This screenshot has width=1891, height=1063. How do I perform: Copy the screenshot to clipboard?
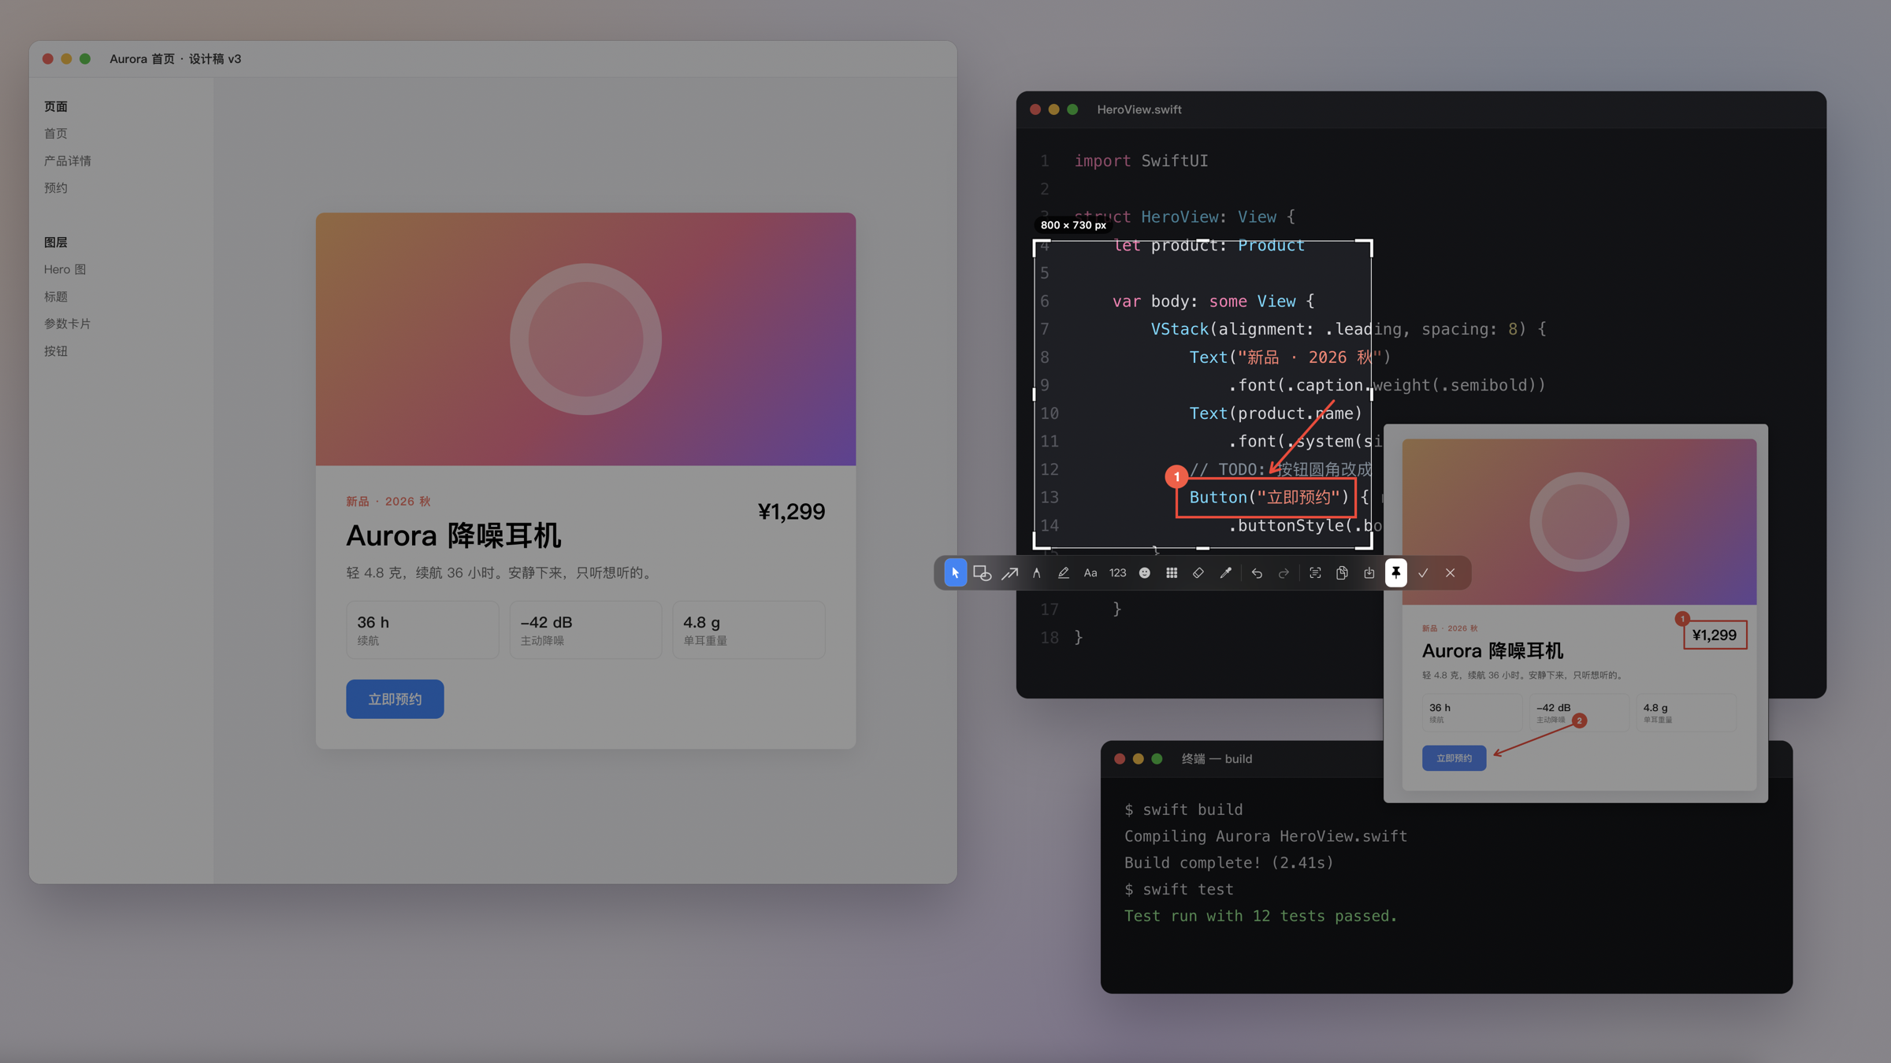click(1342, 573)
